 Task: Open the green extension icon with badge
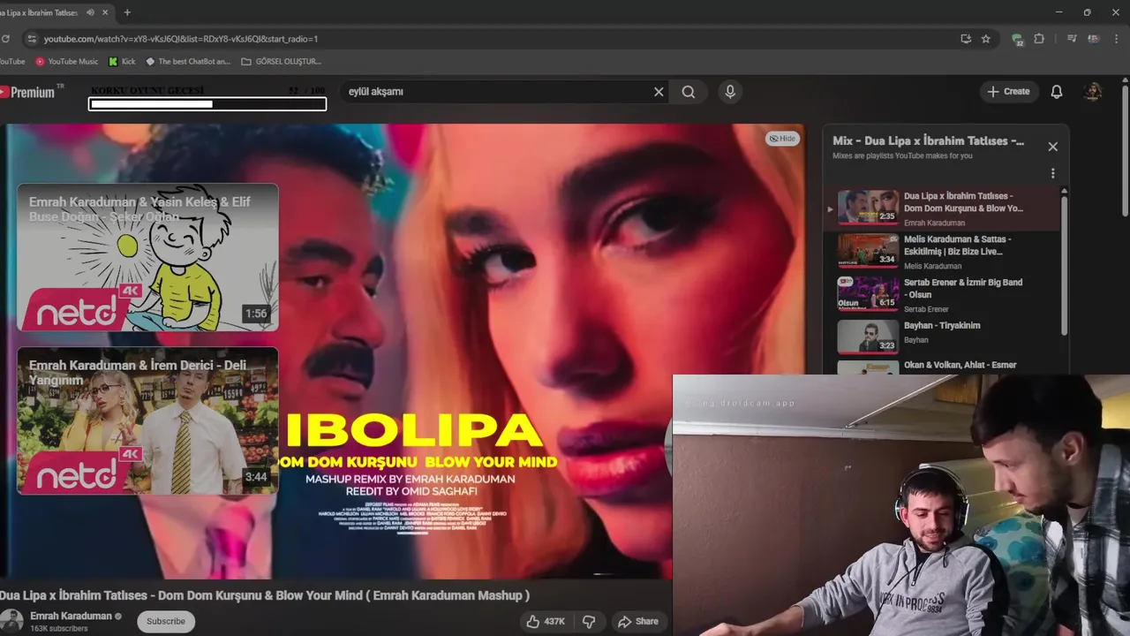1018,40
